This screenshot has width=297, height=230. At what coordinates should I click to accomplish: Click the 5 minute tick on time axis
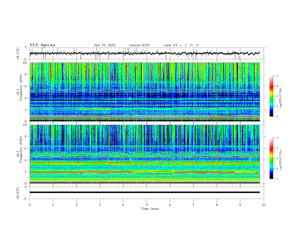[x=147, y=205]
